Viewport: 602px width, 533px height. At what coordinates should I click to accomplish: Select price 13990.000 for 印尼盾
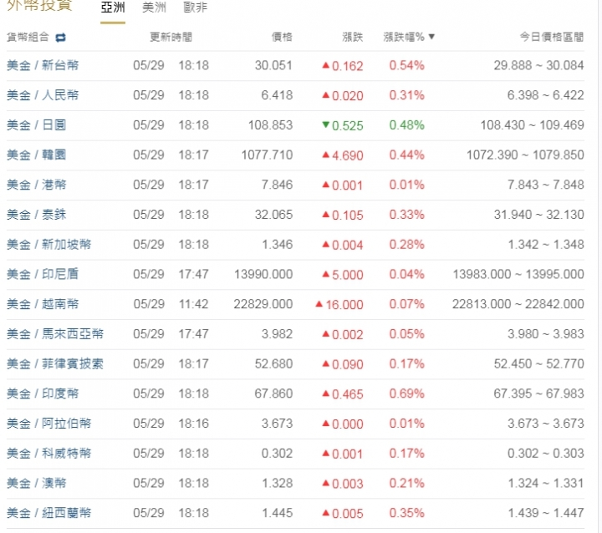(263, 274)
